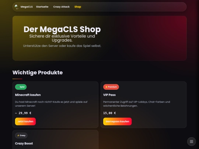Screen dimensions: 199x149
Task: Click the Premium star badge
Action: [111, 87]
